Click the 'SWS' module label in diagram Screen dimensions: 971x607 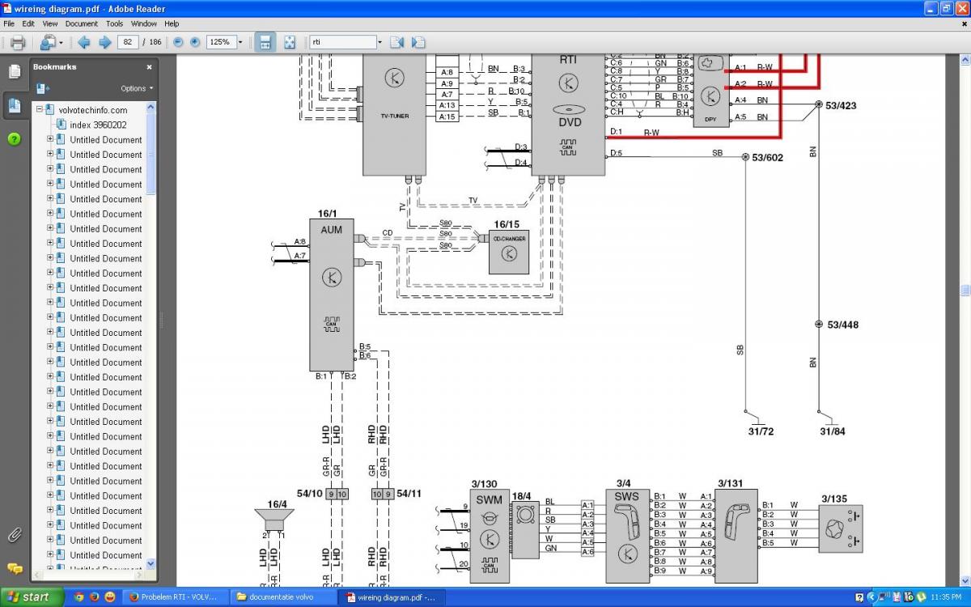(626, 496)
